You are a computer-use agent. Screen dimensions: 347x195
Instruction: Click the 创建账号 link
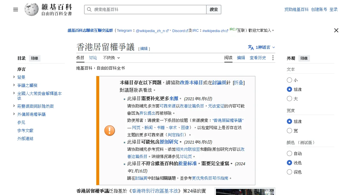point(319,10)
